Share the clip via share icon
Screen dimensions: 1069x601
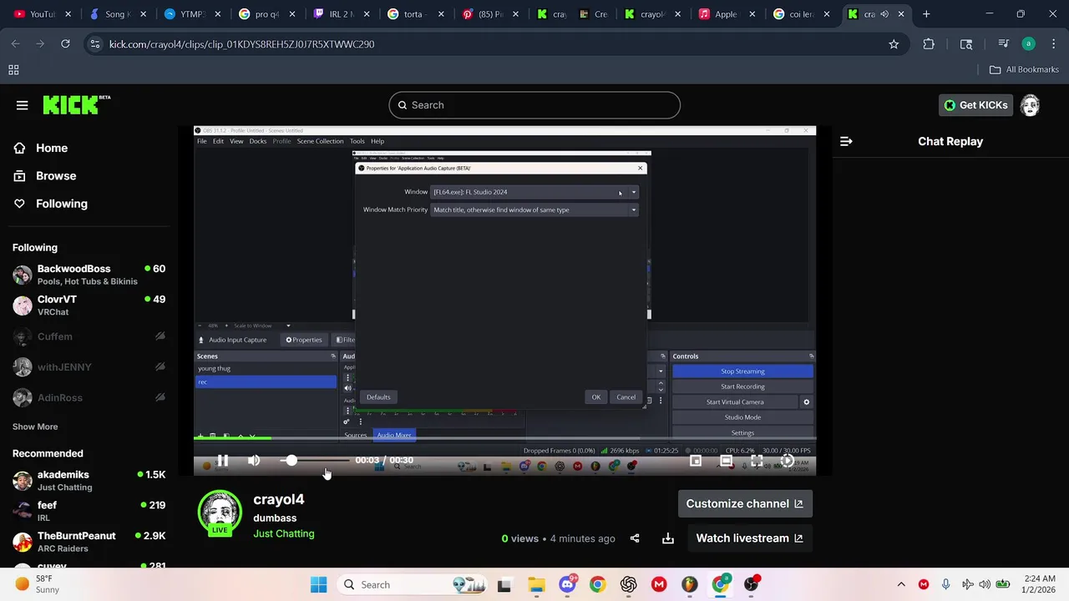pos(635,538)
